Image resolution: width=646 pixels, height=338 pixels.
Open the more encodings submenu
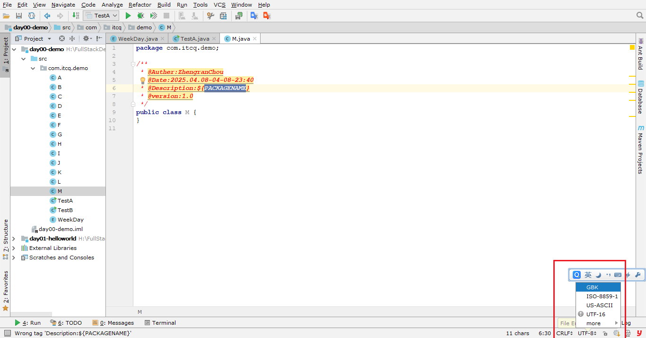click(598, 323)
